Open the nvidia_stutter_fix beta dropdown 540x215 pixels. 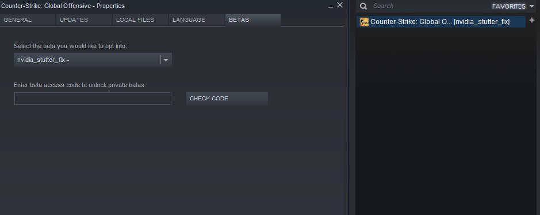pyautogui.click(x=93, y=60)
